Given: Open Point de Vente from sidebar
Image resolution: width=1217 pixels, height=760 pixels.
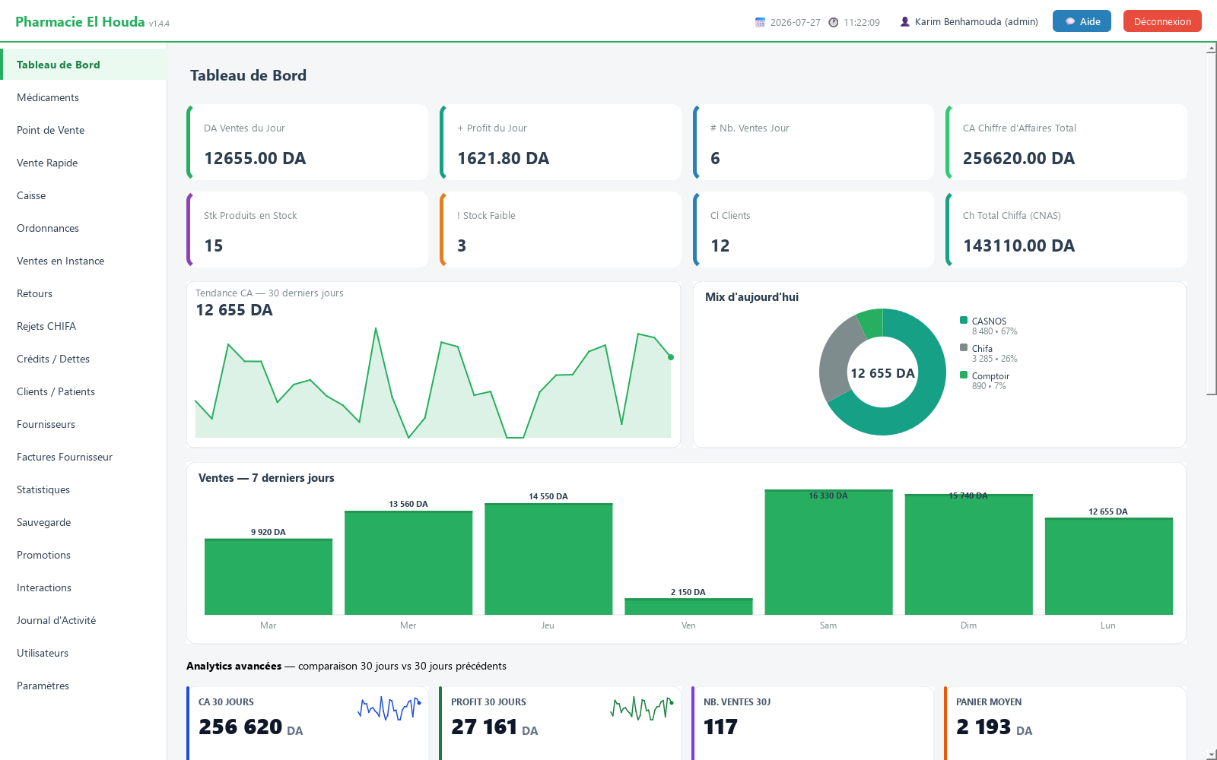Looking at the screenshot, I should (x=84, y=130).
